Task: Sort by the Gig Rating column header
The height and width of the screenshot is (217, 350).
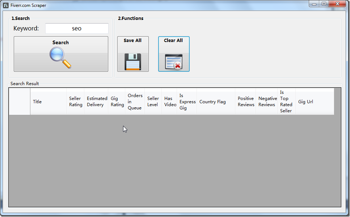Action: pos(117,101)
